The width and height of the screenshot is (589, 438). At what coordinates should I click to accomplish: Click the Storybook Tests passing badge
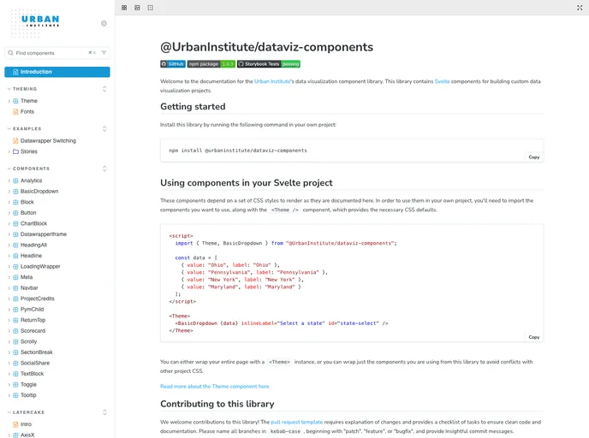point(269,64)
